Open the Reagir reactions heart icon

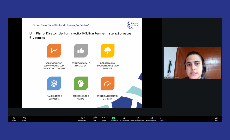click(x=104, y=118)
